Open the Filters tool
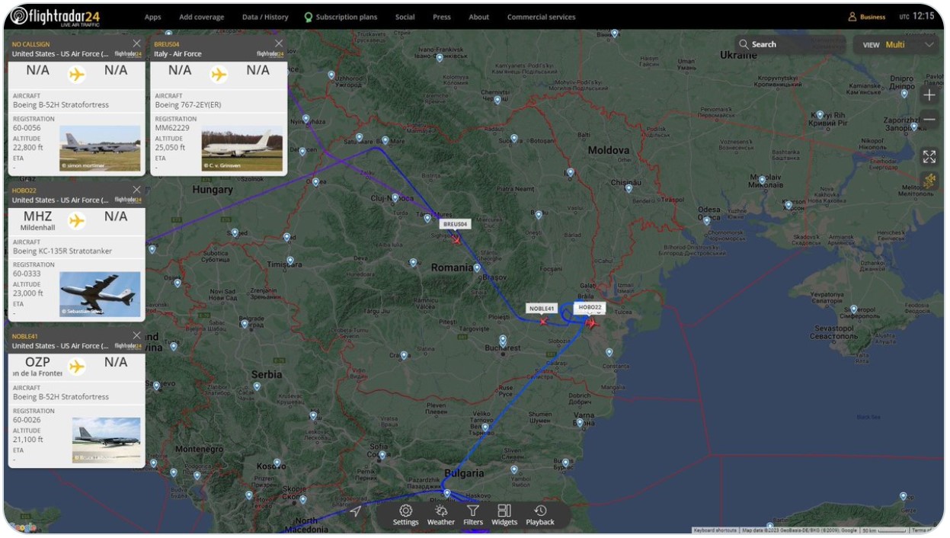 click(x=473, y=515)
